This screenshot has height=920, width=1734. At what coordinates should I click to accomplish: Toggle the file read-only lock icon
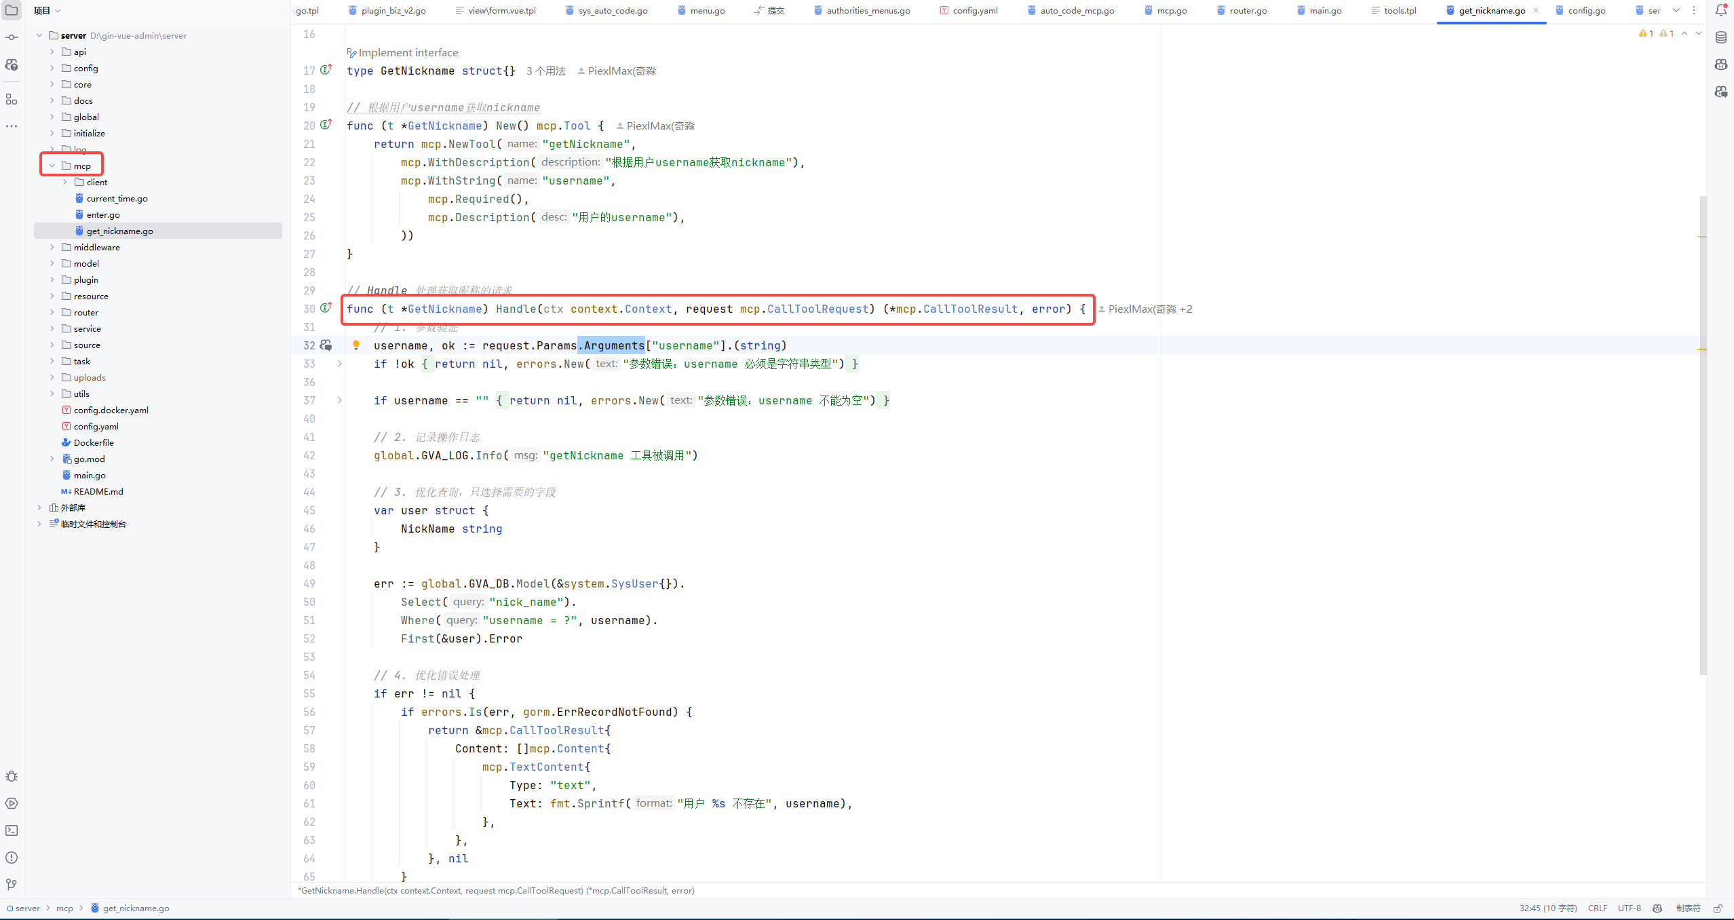coord(1718,908)
